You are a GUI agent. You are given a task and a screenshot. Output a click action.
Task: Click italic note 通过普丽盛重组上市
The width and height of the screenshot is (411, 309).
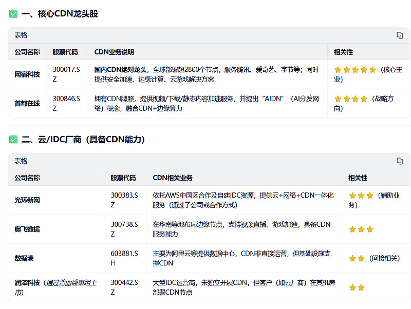tap(55, 287)
